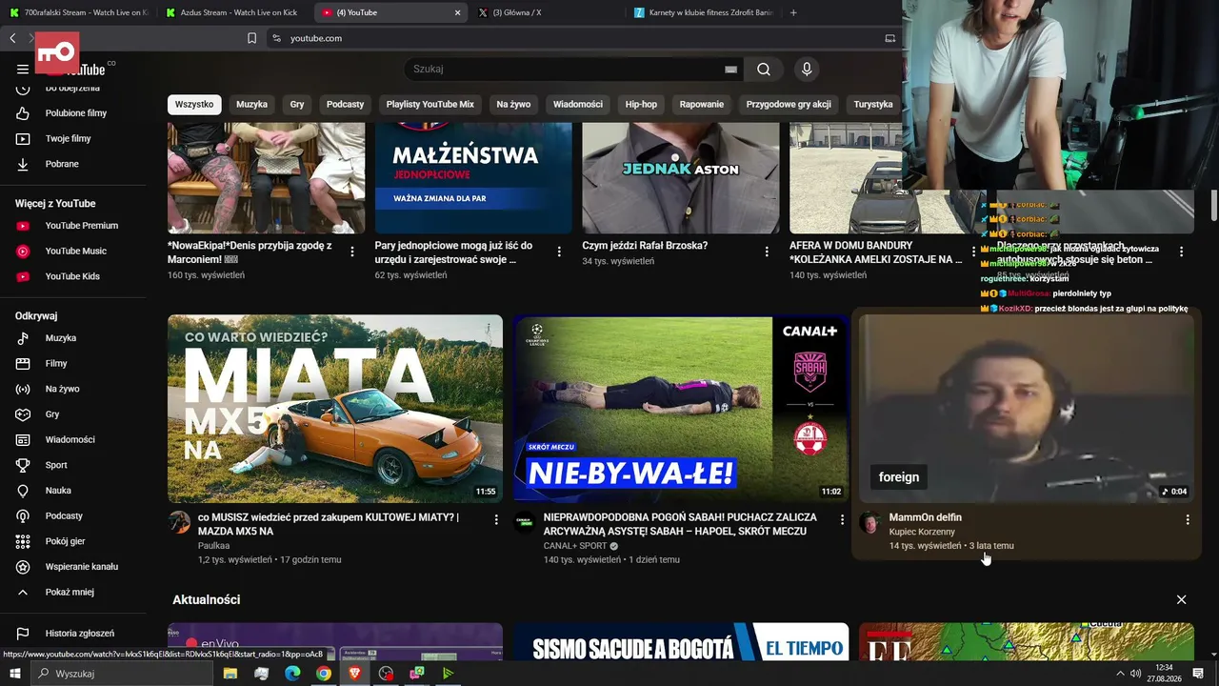
Task: Play the MIATA MX5 video thumbnail
Action: 335,408
